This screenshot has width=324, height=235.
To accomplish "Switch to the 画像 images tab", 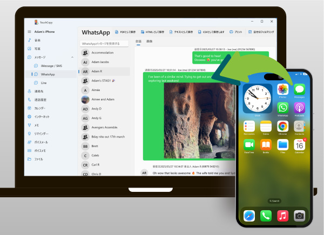I will (x=150, y=42).
